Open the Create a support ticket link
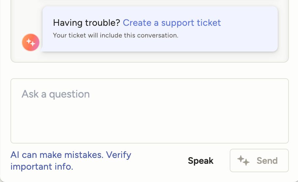 (172, 23)
